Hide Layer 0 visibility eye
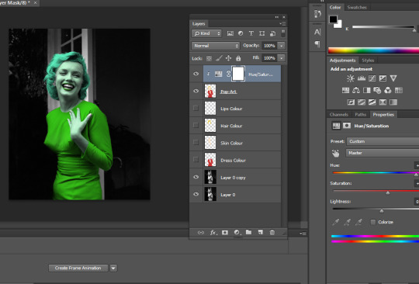Screen dimensions: 419x284 196,194
